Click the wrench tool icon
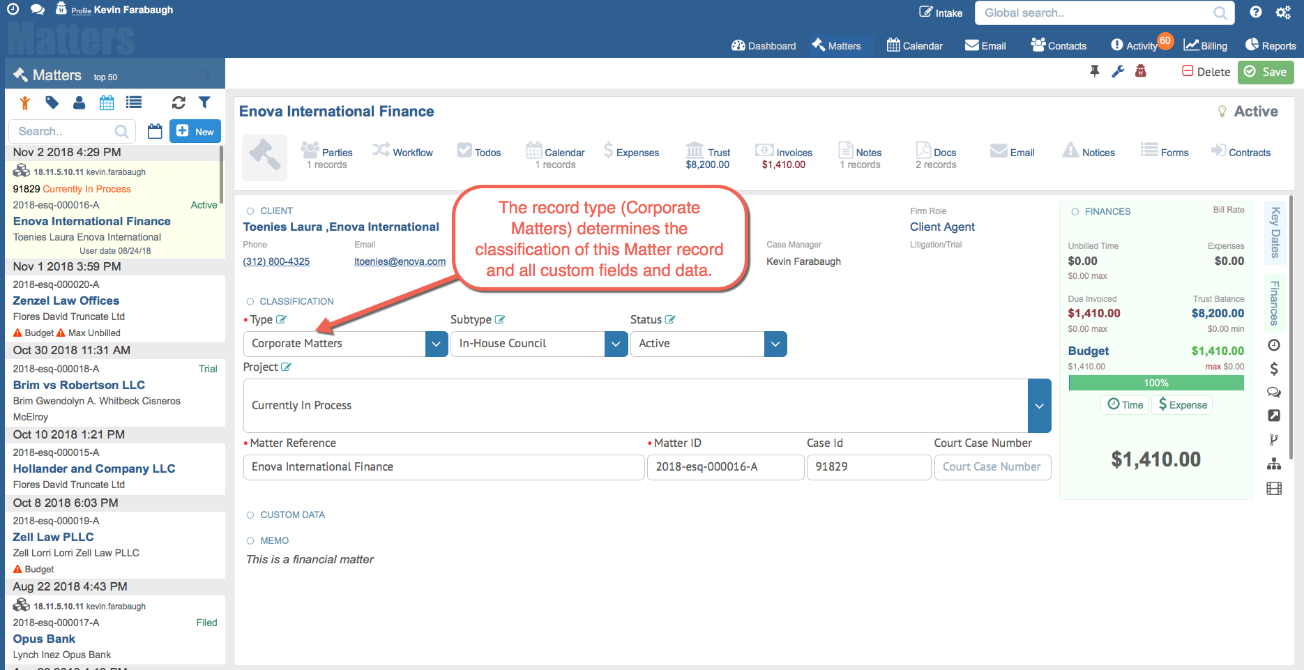The image size is (1304, 670). 1118,71
